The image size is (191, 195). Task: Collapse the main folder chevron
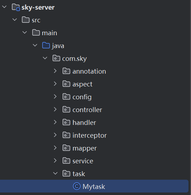25,32
